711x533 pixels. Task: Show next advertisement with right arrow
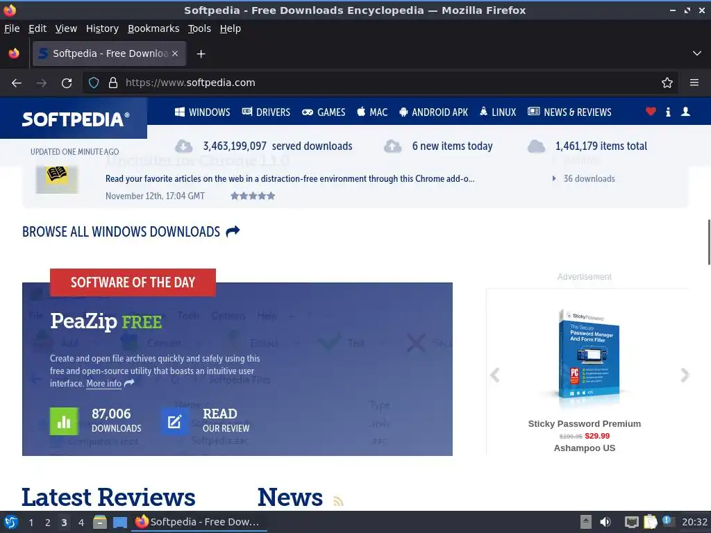pos(685,375)
